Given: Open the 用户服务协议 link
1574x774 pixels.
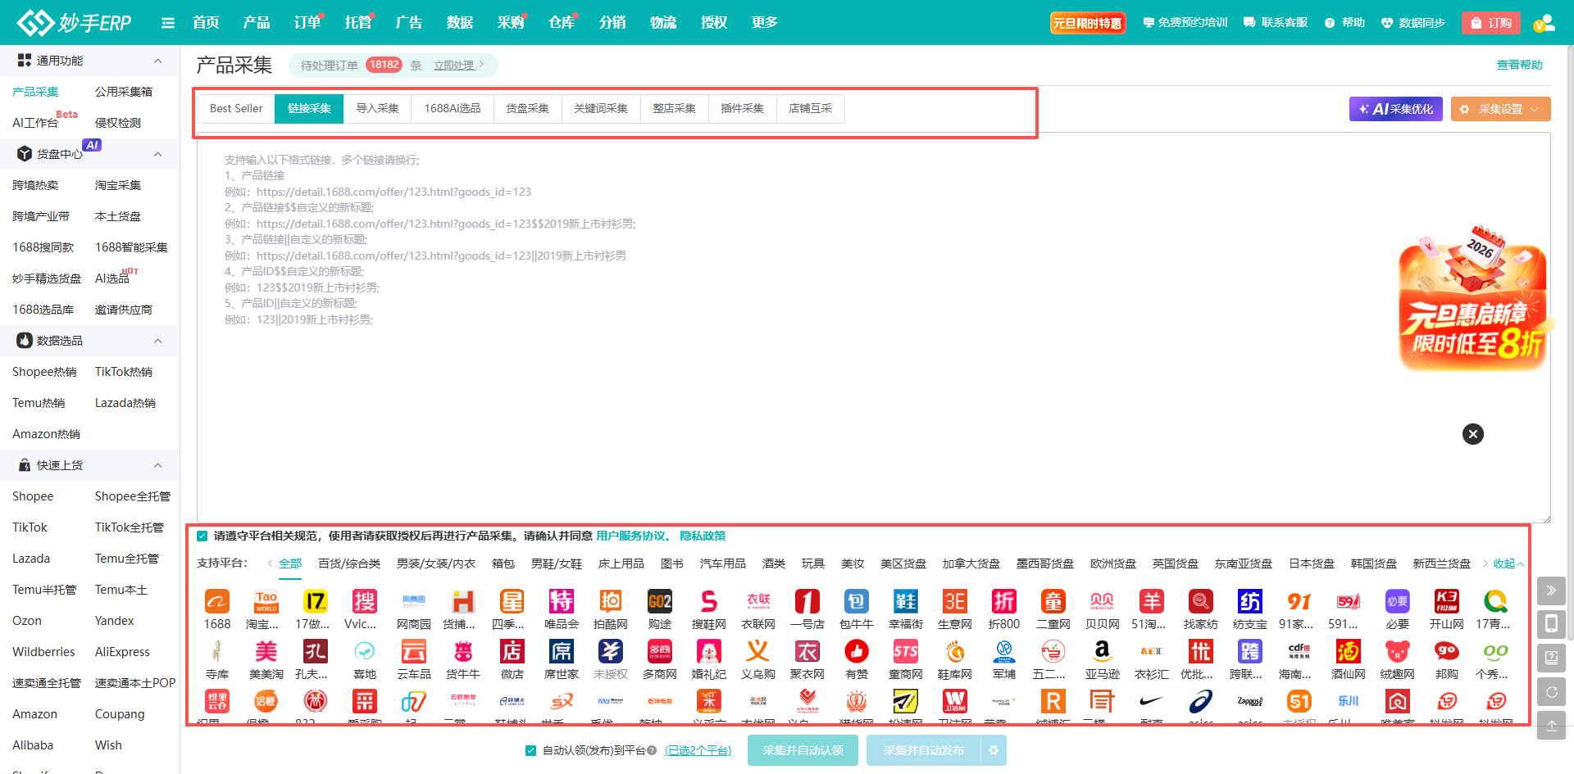Looking at the screenshot, I should pyautogui.click(x=630, y=536).
